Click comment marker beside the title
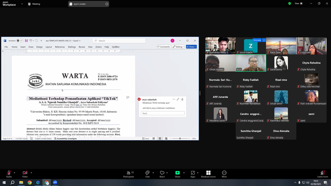The height and width of the screenshot is (186, 331). 128,97
